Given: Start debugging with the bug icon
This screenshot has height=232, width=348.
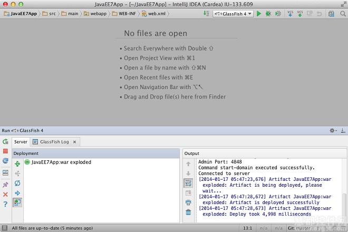Looking at the screenshot, I should click(268, 14).
